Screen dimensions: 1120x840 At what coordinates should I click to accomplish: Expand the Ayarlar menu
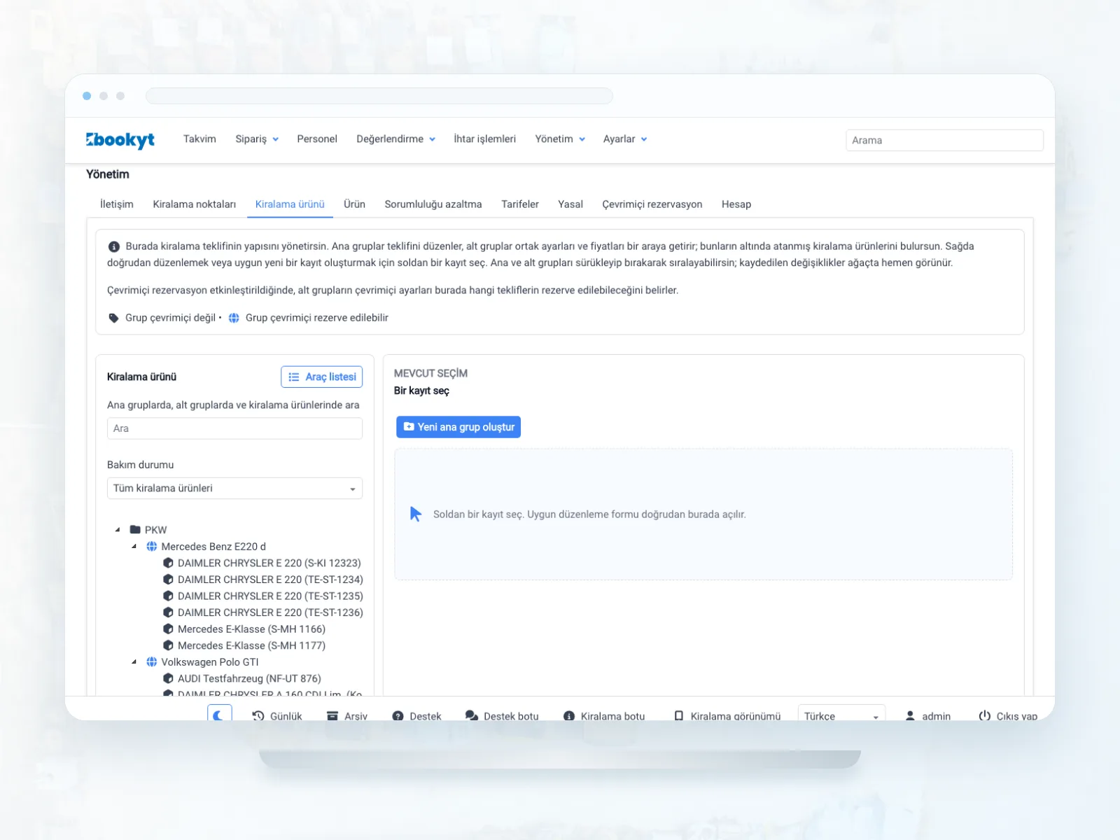pos(625,139)
